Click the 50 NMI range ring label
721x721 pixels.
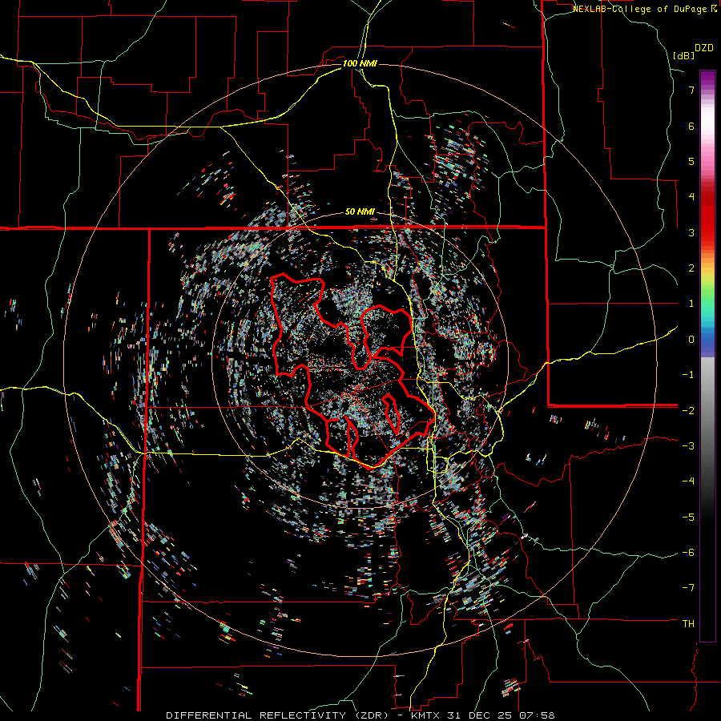pyautogui.click(x=360, y=211)
